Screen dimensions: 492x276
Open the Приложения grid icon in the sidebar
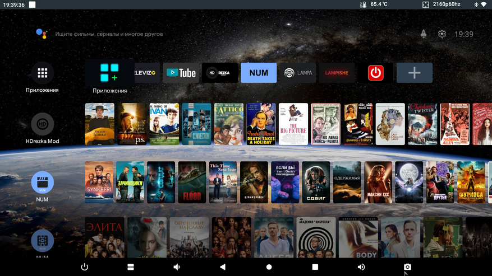point(43,73)
